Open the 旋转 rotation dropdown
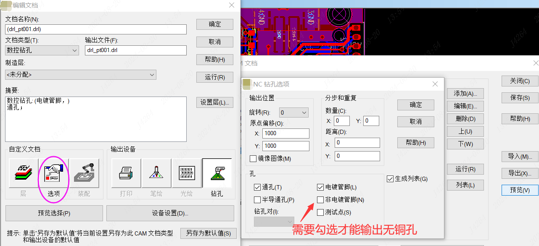The width and height of the screenshot is (539, 246). tap(293, 113)
